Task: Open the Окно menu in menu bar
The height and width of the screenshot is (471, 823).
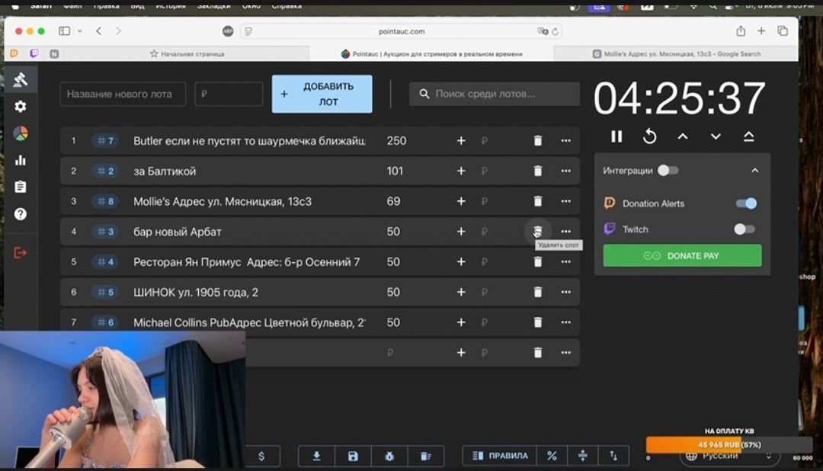Action: (x=251, y=6)
